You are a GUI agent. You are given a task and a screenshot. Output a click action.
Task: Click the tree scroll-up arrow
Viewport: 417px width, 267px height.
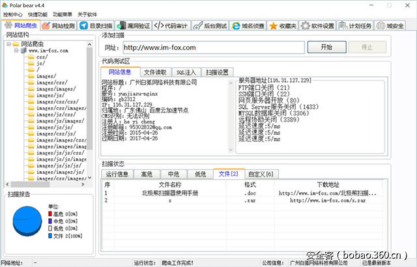[x=90, y=44]
